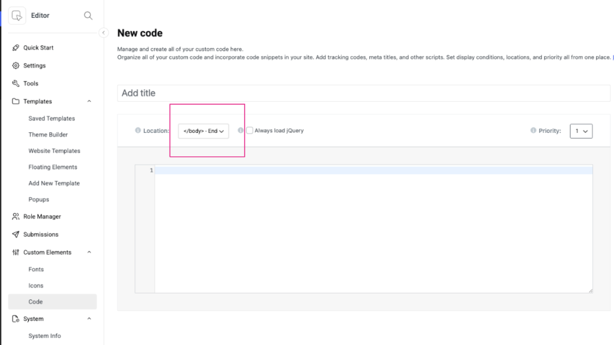Click the Custom Elements sliders icon
Viewport: 614px width, 345px height.
point(16,252)
